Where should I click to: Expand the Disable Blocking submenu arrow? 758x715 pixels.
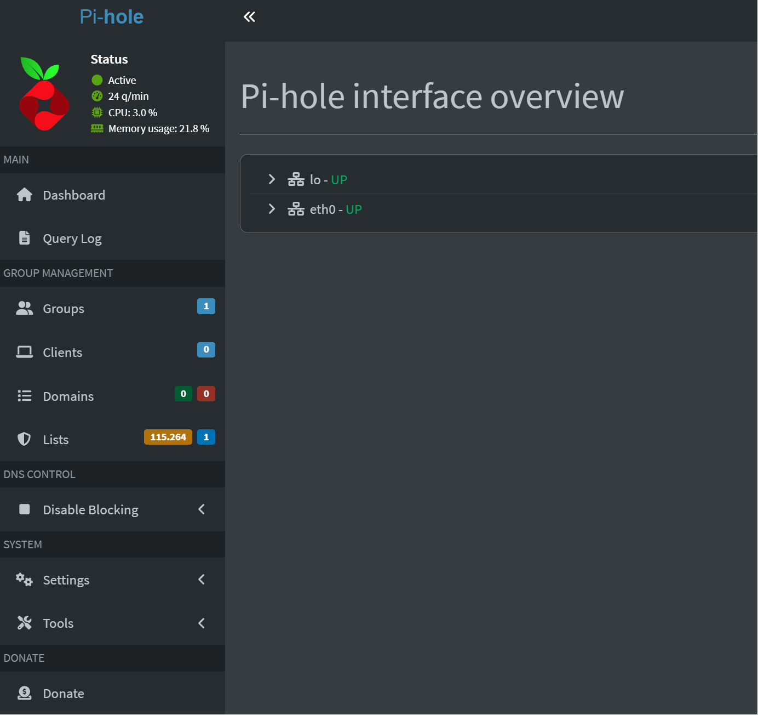(x=202, y=509)
